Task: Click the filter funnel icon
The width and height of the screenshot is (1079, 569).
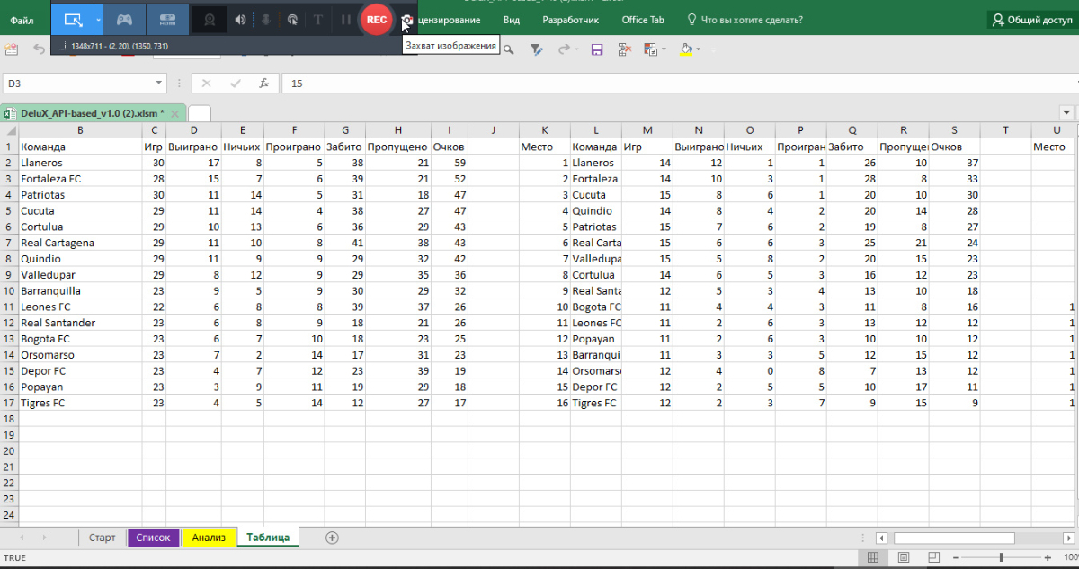Action: [x=536, y=49]
